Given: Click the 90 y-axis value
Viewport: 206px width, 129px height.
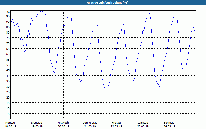Looking at the screenshot, I should [x=8, y=22].
